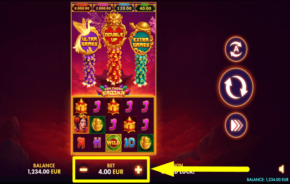The width and height of the screenshot is (290, 184).
Task: Decrease bet with minus button
Action: point(83,170)
